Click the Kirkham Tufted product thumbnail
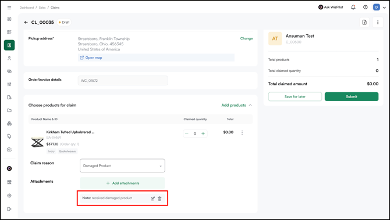Screen dimensions: 390x220 click(x=37, y=142)
